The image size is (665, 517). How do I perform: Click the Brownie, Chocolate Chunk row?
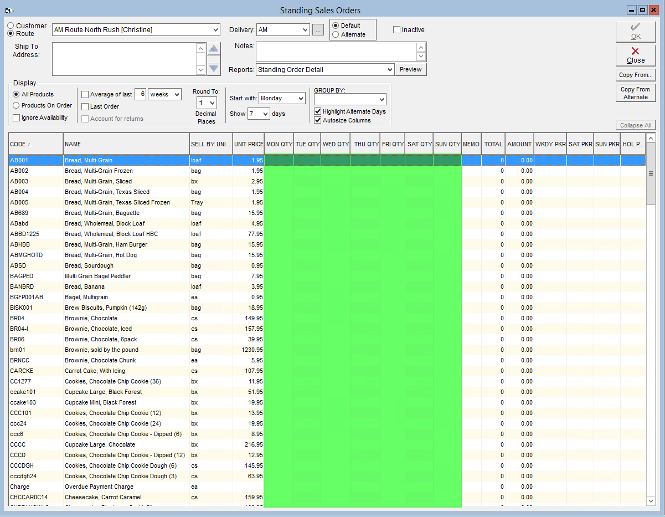327,360
